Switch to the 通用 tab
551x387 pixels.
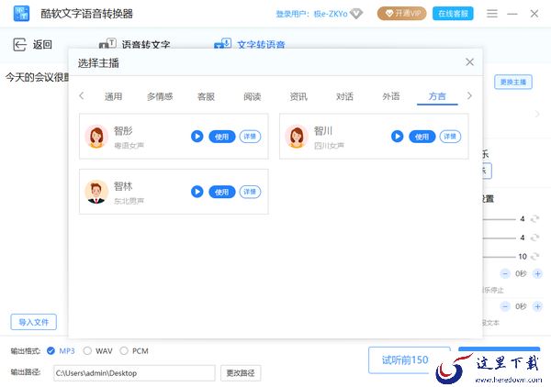pos(113,96)
